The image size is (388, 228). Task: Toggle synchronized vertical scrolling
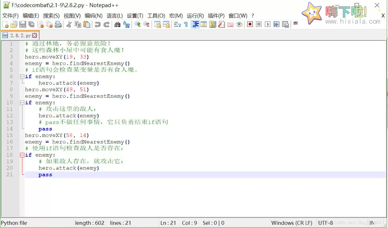157,24
